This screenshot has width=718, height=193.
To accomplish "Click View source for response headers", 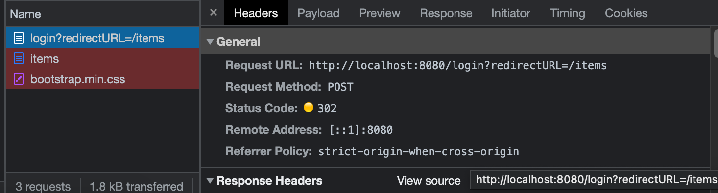I will coord(429,181).
